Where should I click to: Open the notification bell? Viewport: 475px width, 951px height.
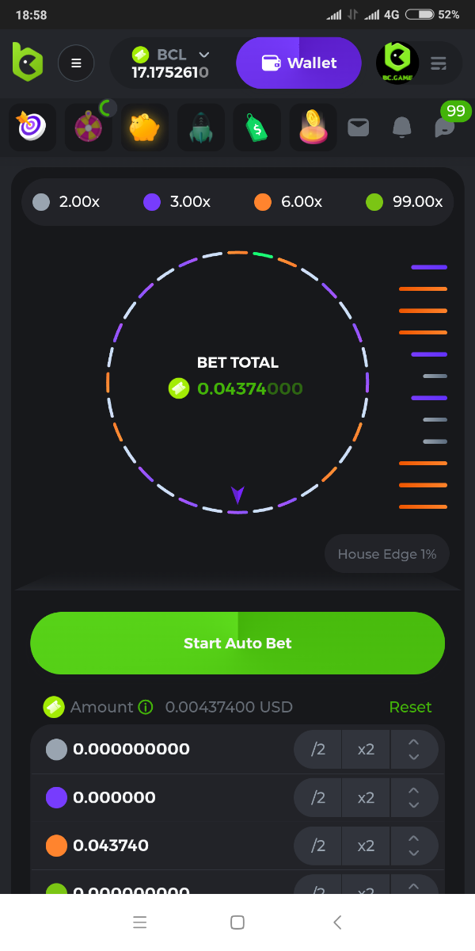pos(402,127)
